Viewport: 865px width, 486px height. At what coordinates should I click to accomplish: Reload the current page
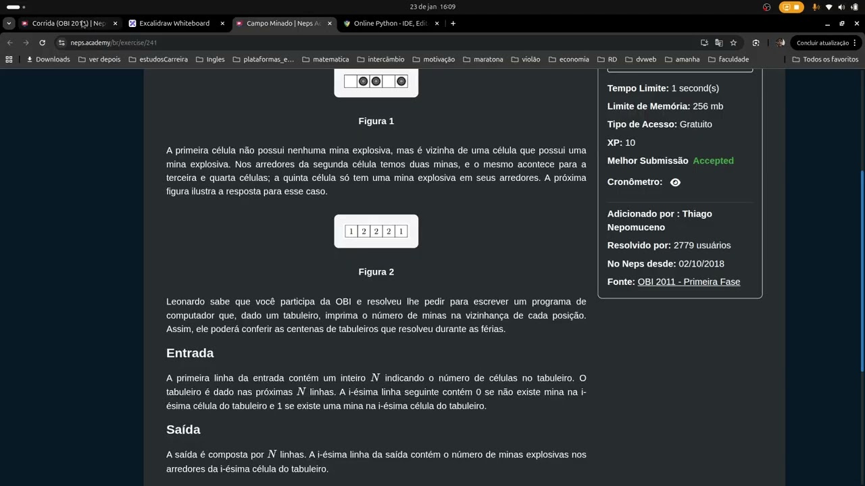point(42,43)
